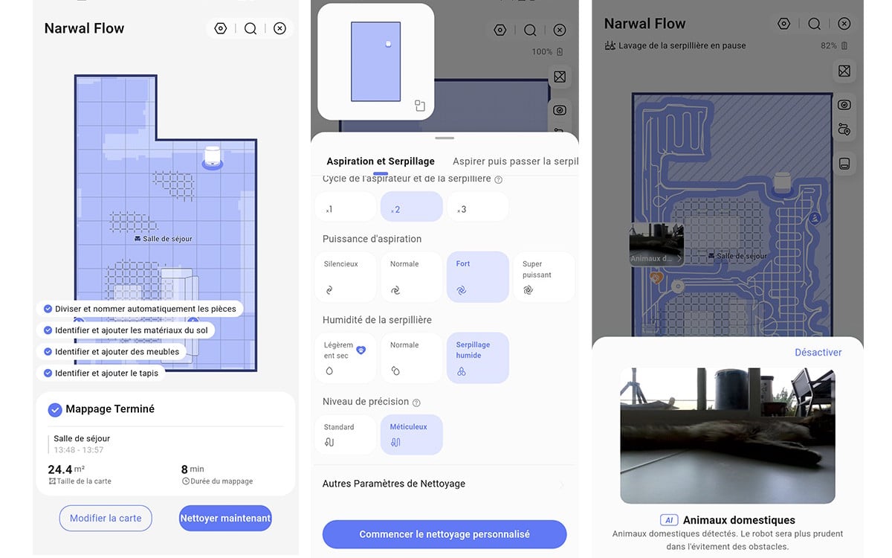This screenshot has height=558, width=892.
Task: Click Nettoyer maintenant button
Action: click(x=225, y=519)
